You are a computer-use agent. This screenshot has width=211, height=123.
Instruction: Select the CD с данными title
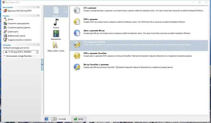(90, 8)
